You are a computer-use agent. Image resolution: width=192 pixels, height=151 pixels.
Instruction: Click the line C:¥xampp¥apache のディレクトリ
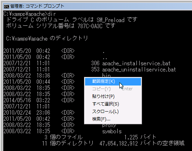click(47, 38)
